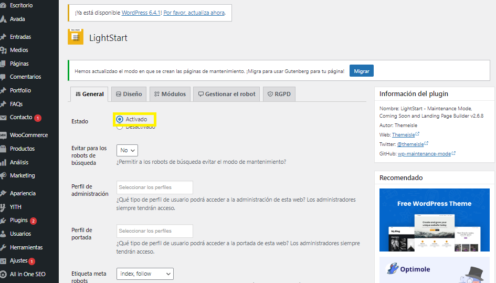Open Comentarios via its sidebar icon
The width and height of the screenshot is (496, 283).
(3, 77)
